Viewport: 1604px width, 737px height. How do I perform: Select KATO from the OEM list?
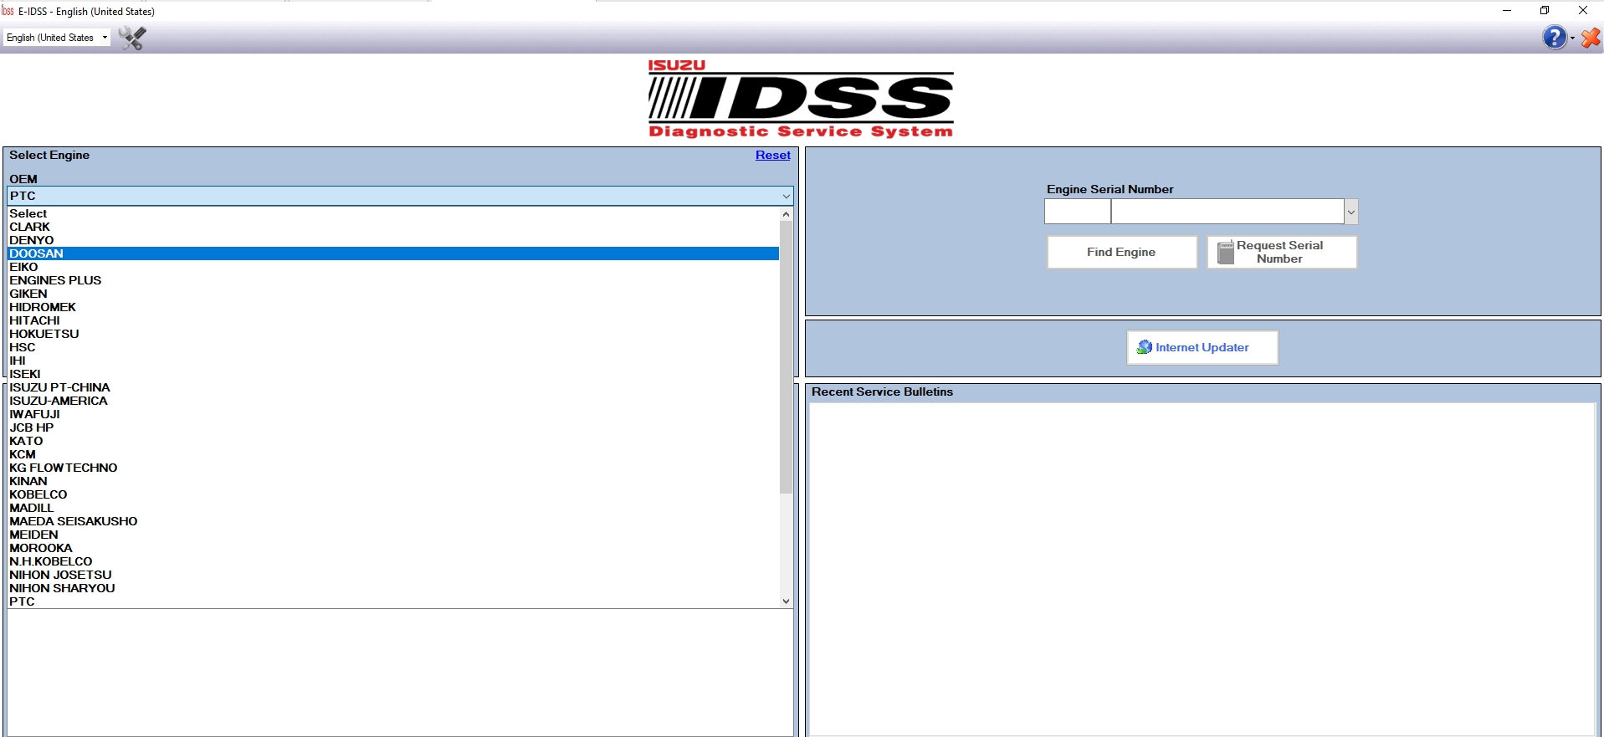point(393,441)
